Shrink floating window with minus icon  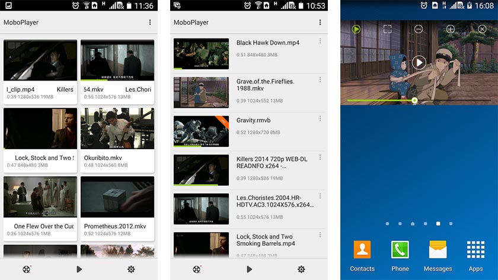tap(419, 29)
